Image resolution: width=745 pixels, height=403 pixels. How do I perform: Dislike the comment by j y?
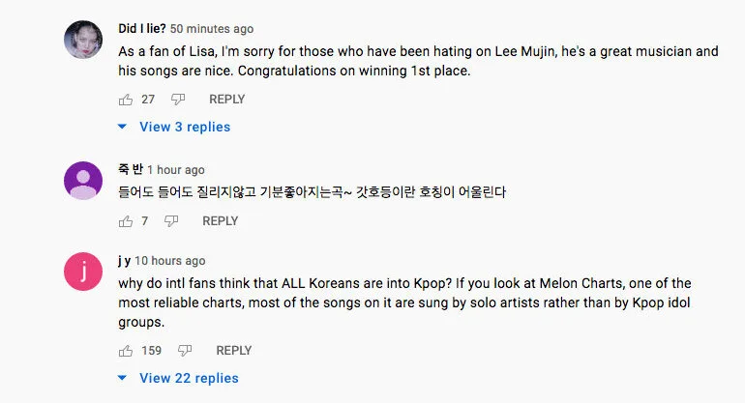click(x=185, y=350)
